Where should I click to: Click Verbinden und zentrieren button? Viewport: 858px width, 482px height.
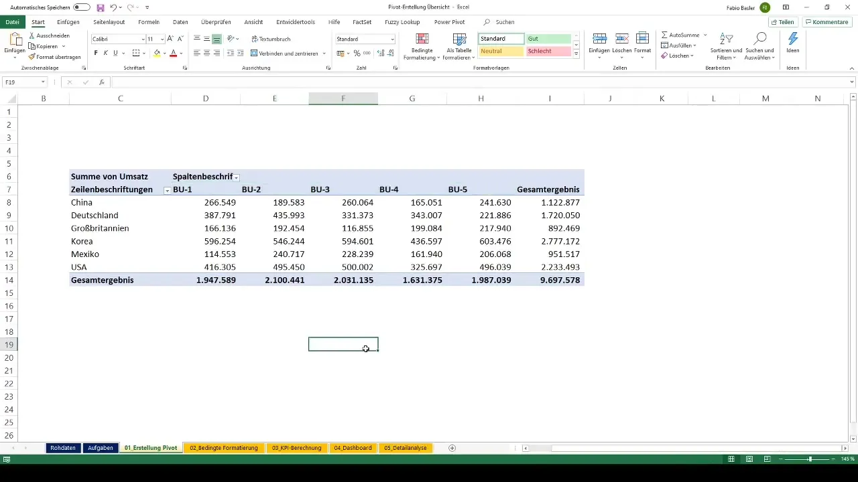(x=286, y=53)
